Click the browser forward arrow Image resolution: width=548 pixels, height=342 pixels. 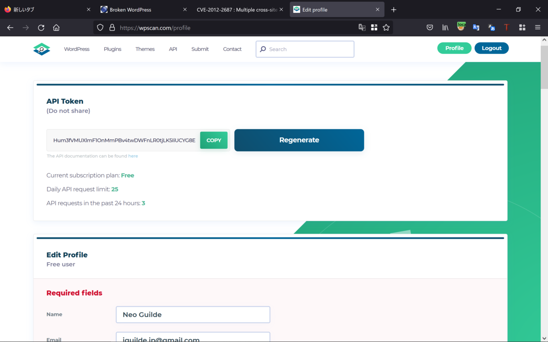point(26,28)
